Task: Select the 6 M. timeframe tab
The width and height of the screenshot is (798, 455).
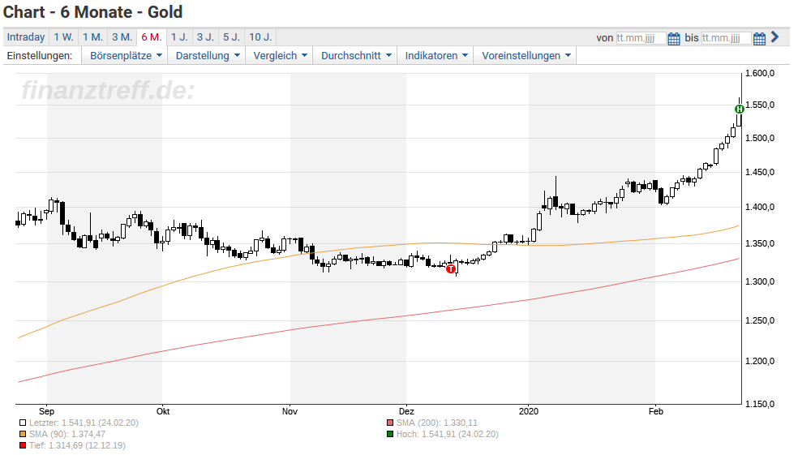Action: pos(152,37)
